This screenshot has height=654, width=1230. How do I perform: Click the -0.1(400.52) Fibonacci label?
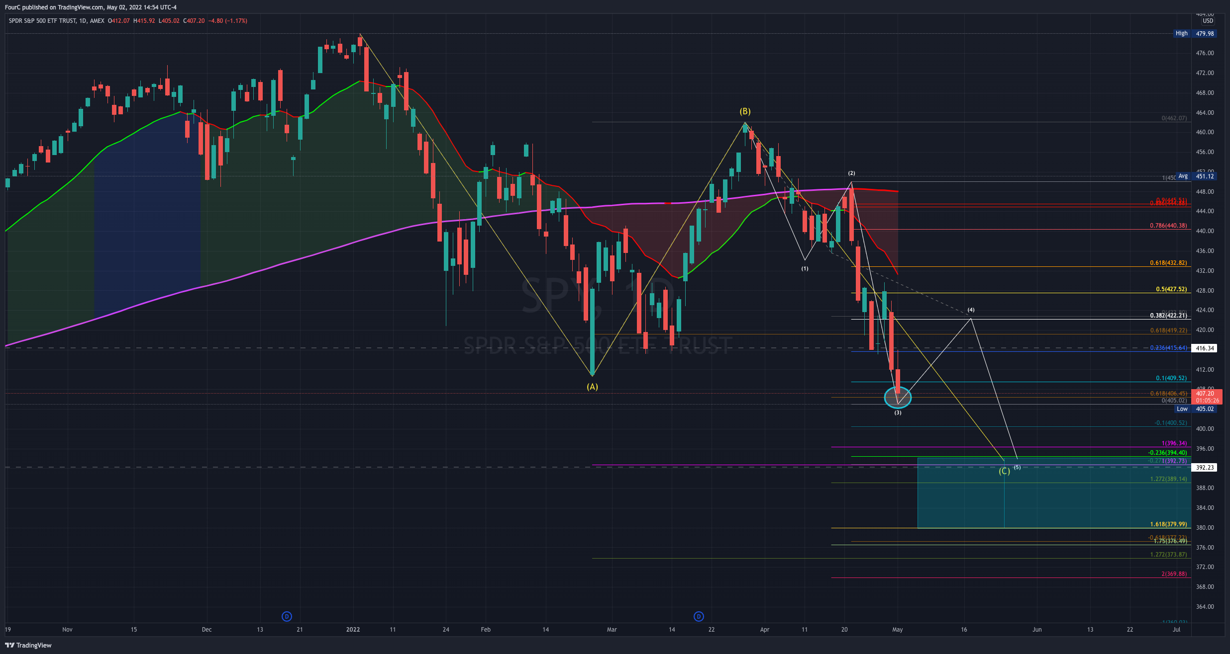(x=1170, y=423)
